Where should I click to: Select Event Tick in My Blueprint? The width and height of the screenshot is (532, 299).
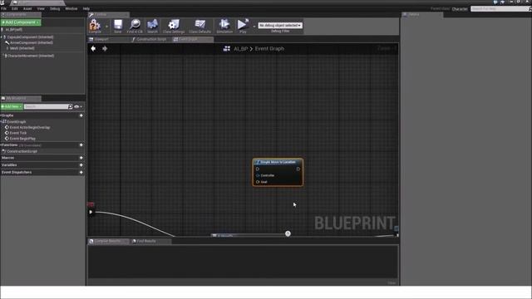(x=18, y=133)
